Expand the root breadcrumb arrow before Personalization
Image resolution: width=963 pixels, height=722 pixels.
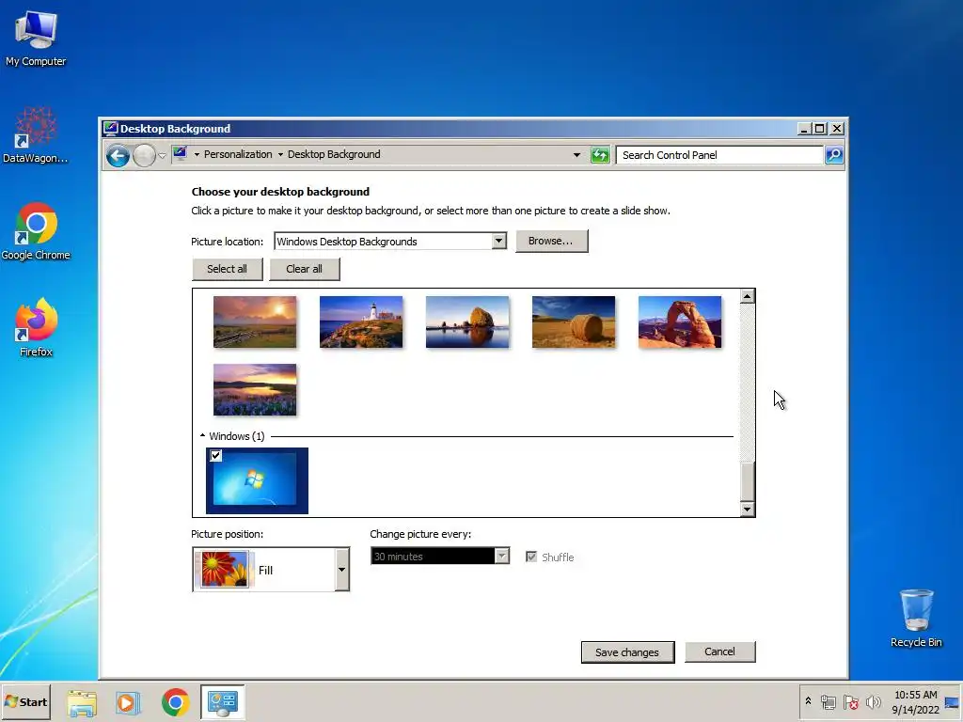[197, 155]
